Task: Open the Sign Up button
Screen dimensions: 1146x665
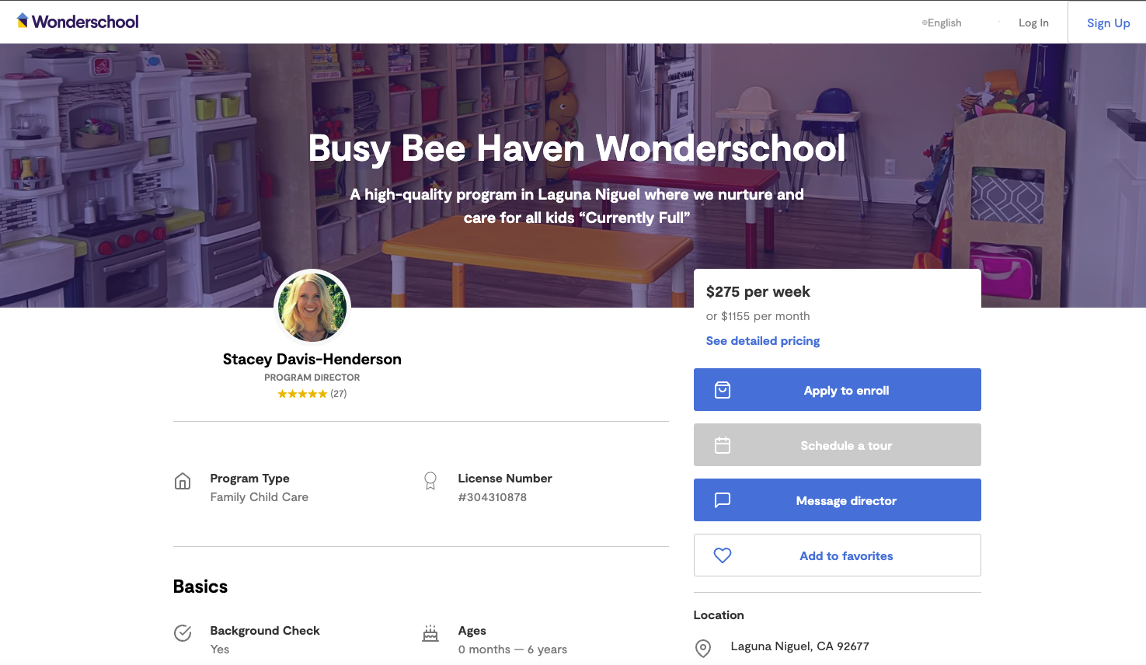Action: click(x=1108, y=23)
